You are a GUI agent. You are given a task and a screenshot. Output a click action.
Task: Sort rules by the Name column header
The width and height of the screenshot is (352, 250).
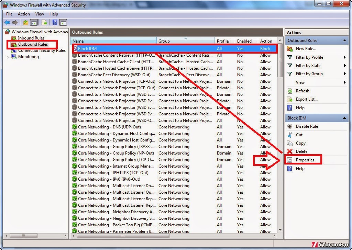click(113, 41)
